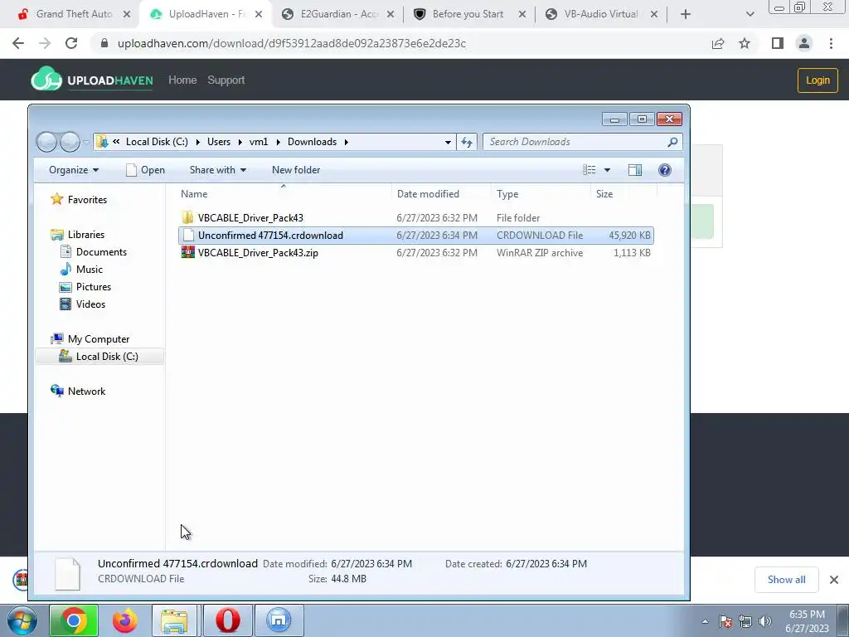Open Chrome three-dot menu

[x=831, y=43]
